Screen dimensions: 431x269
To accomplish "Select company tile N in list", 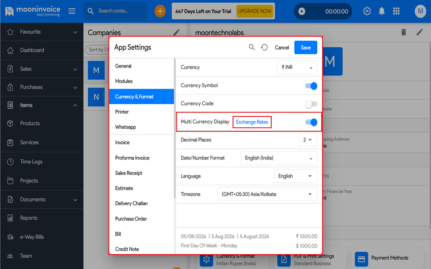I will (96, 97).
